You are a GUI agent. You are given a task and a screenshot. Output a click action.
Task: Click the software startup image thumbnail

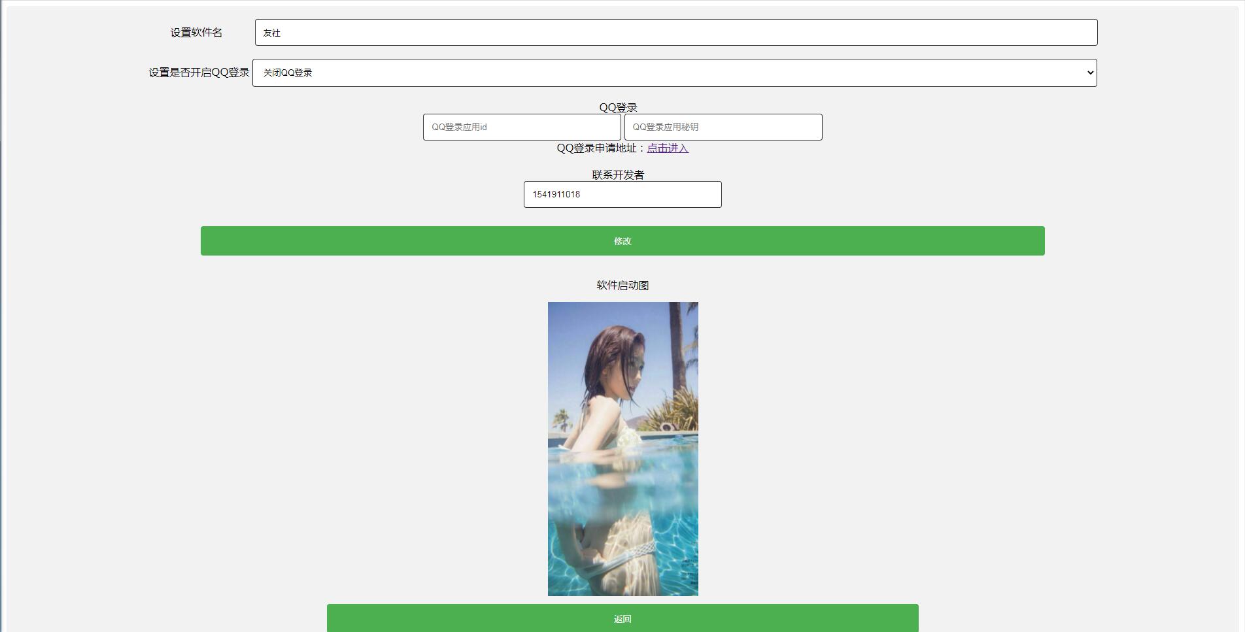coord(623,449)
